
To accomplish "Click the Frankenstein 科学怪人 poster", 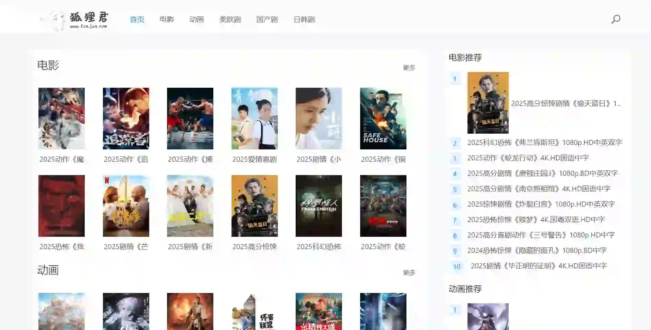I will tap(318, 206).
